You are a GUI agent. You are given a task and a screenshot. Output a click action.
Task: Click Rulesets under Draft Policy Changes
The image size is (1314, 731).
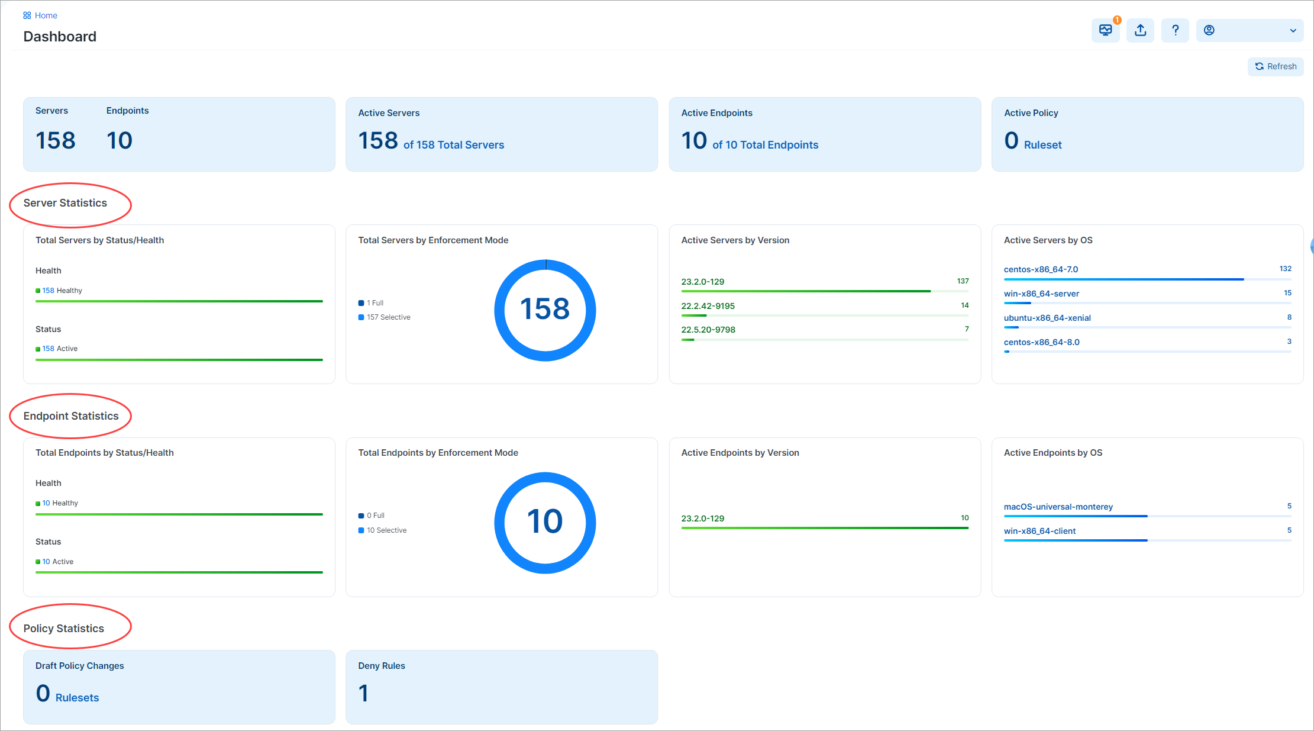tap(76, 697)
